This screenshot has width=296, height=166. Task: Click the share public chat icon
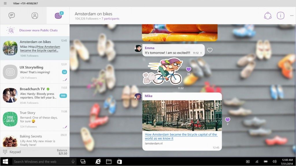tap(268, 16)
